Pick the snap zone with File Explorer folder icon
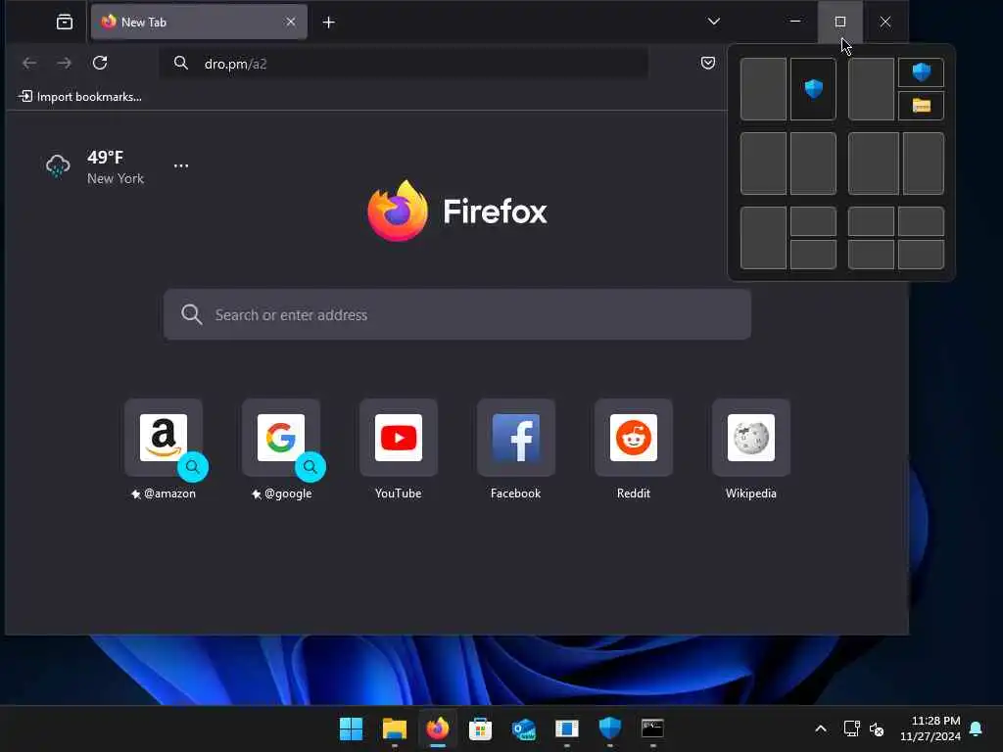The width and height of the screenshot is (1003, 752). [921, 106]
